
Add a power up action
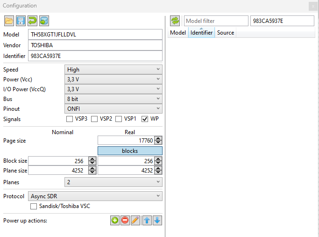tap(115, 220)
